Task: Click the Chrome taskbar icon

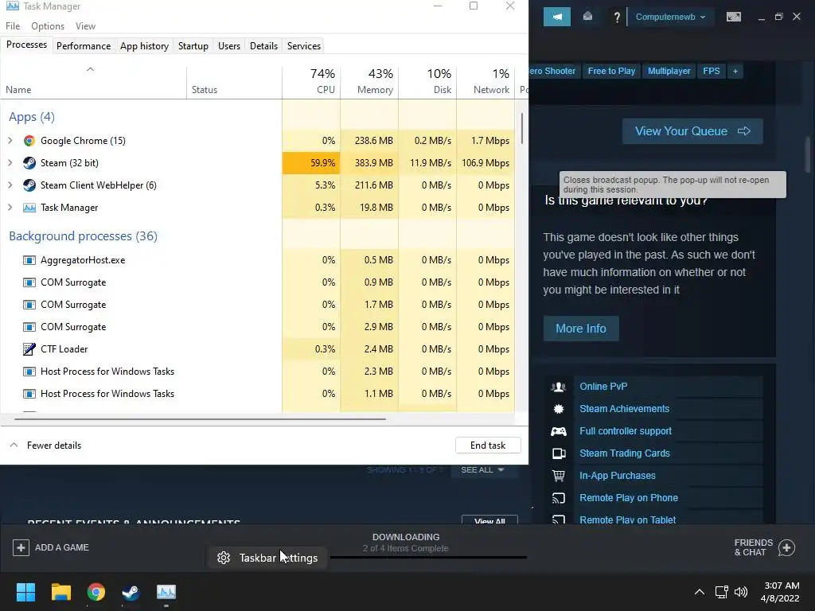Action: click(x=96, y=592)
